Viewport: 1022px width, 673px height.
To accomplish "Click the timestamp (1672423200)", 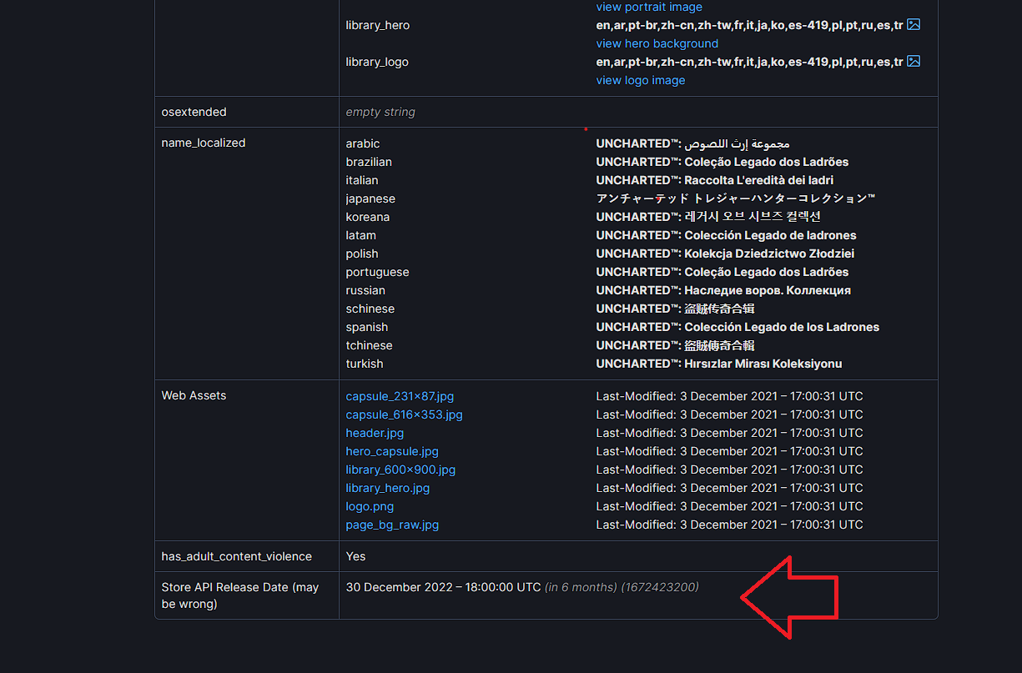I will [x=660, y=587].
